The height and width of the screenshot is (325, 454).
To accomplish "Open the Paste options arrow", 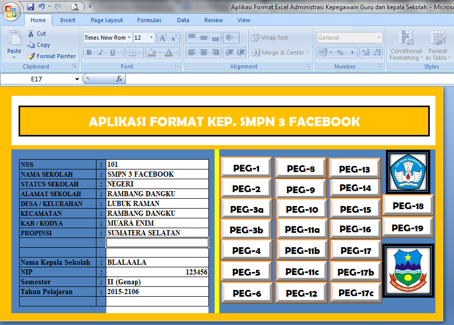I will (x=14, y=58).
